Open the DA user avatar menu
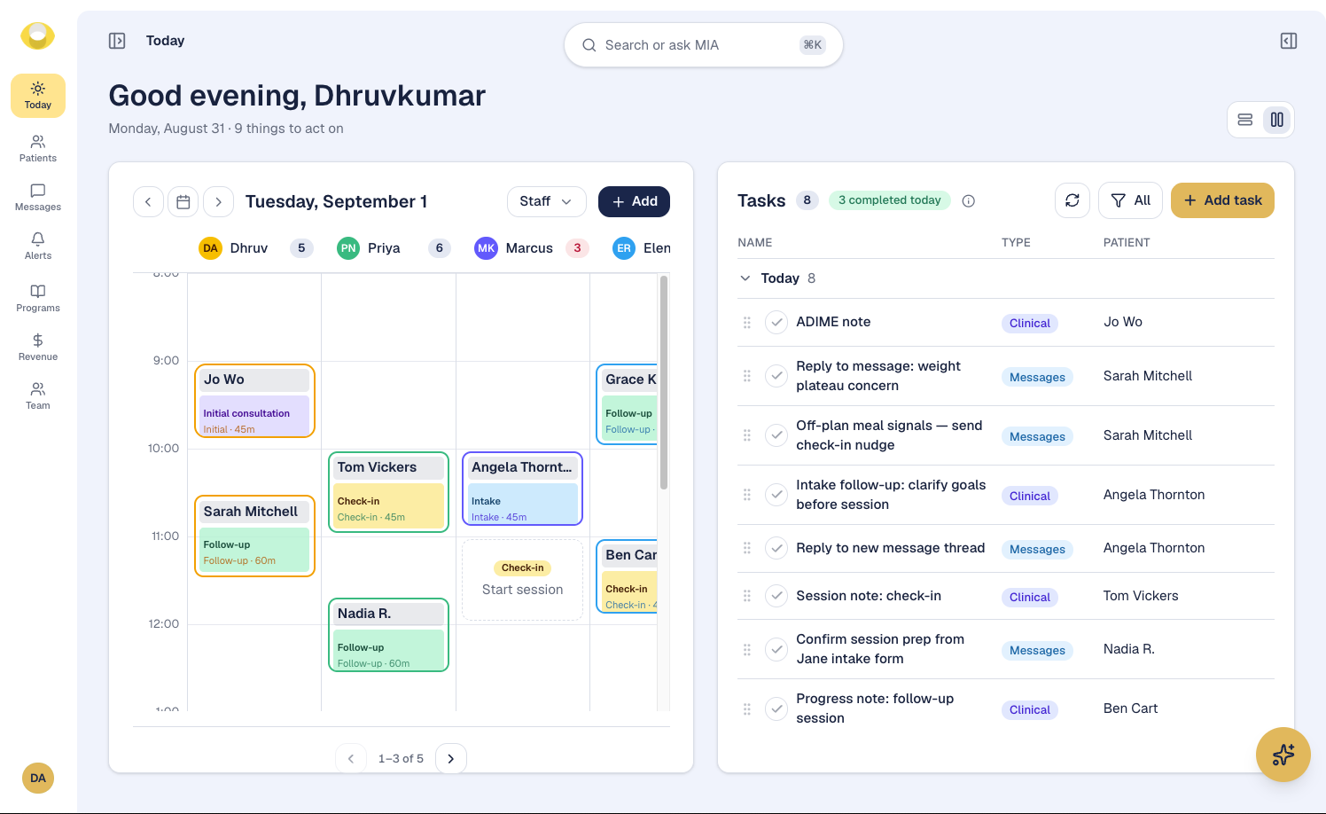The width and height of the screenshot is (1326, 814). pyautogui.click(x=38, y=778)
